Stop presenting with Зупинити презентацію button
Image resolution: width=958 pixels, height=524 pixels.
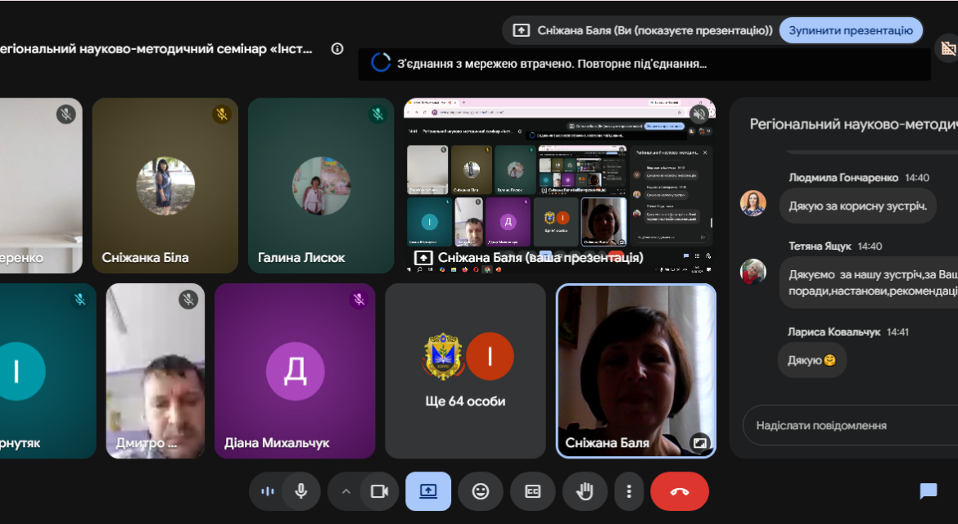tap(851, 30)
